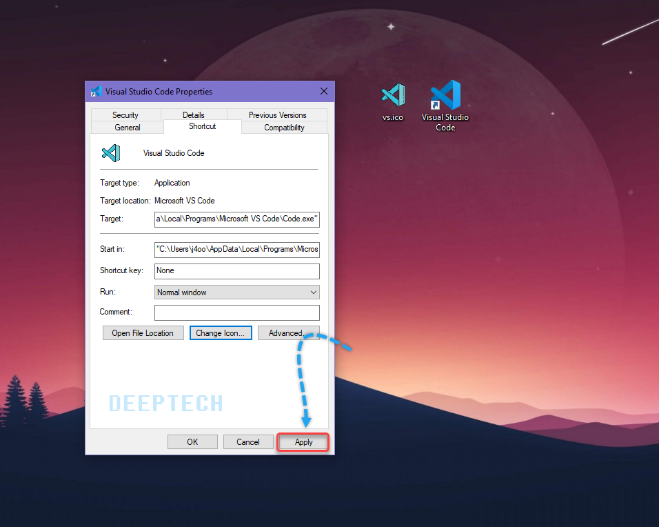Click the Open File Location button
Image resolution: width=659 pixels, height=527 pixels.
tap(143, 333)
